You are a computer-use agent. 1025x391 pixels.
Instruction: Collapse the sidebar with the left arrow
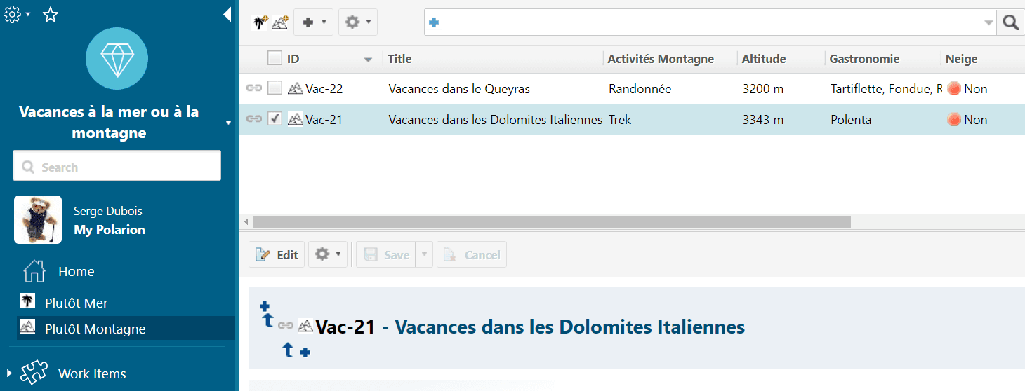(x=227, y=15)
